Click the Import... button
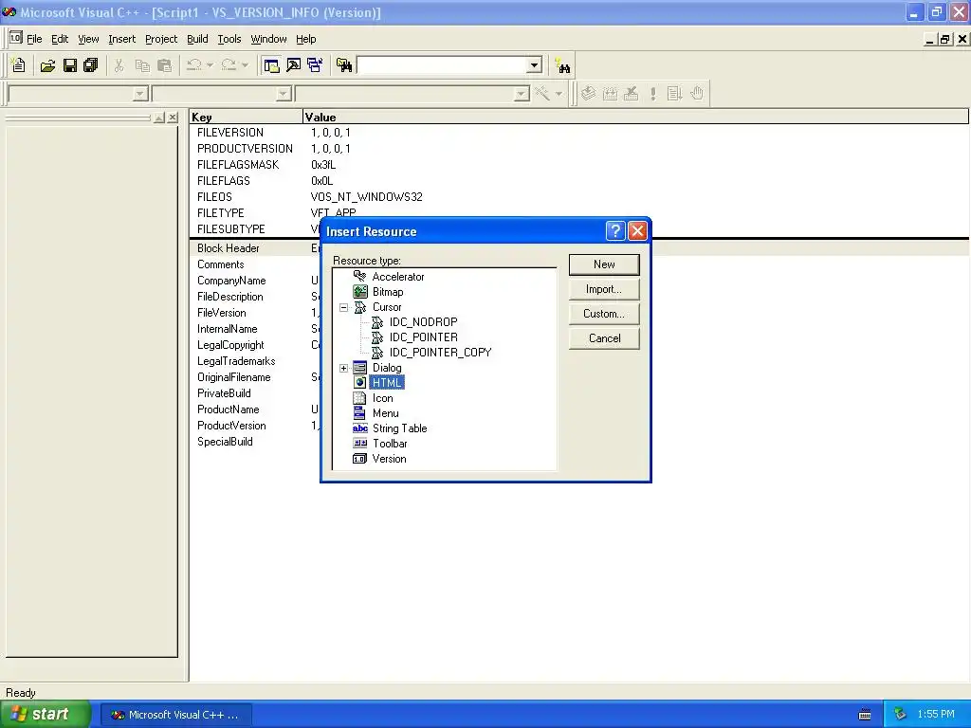 pyautogui.click(x=604, y=289)
